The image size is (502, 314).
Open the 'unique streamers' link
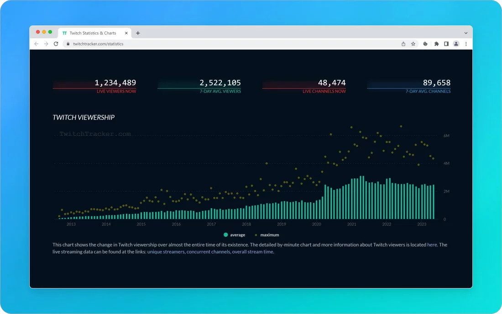pyautogui.click(x=166, y=251)
